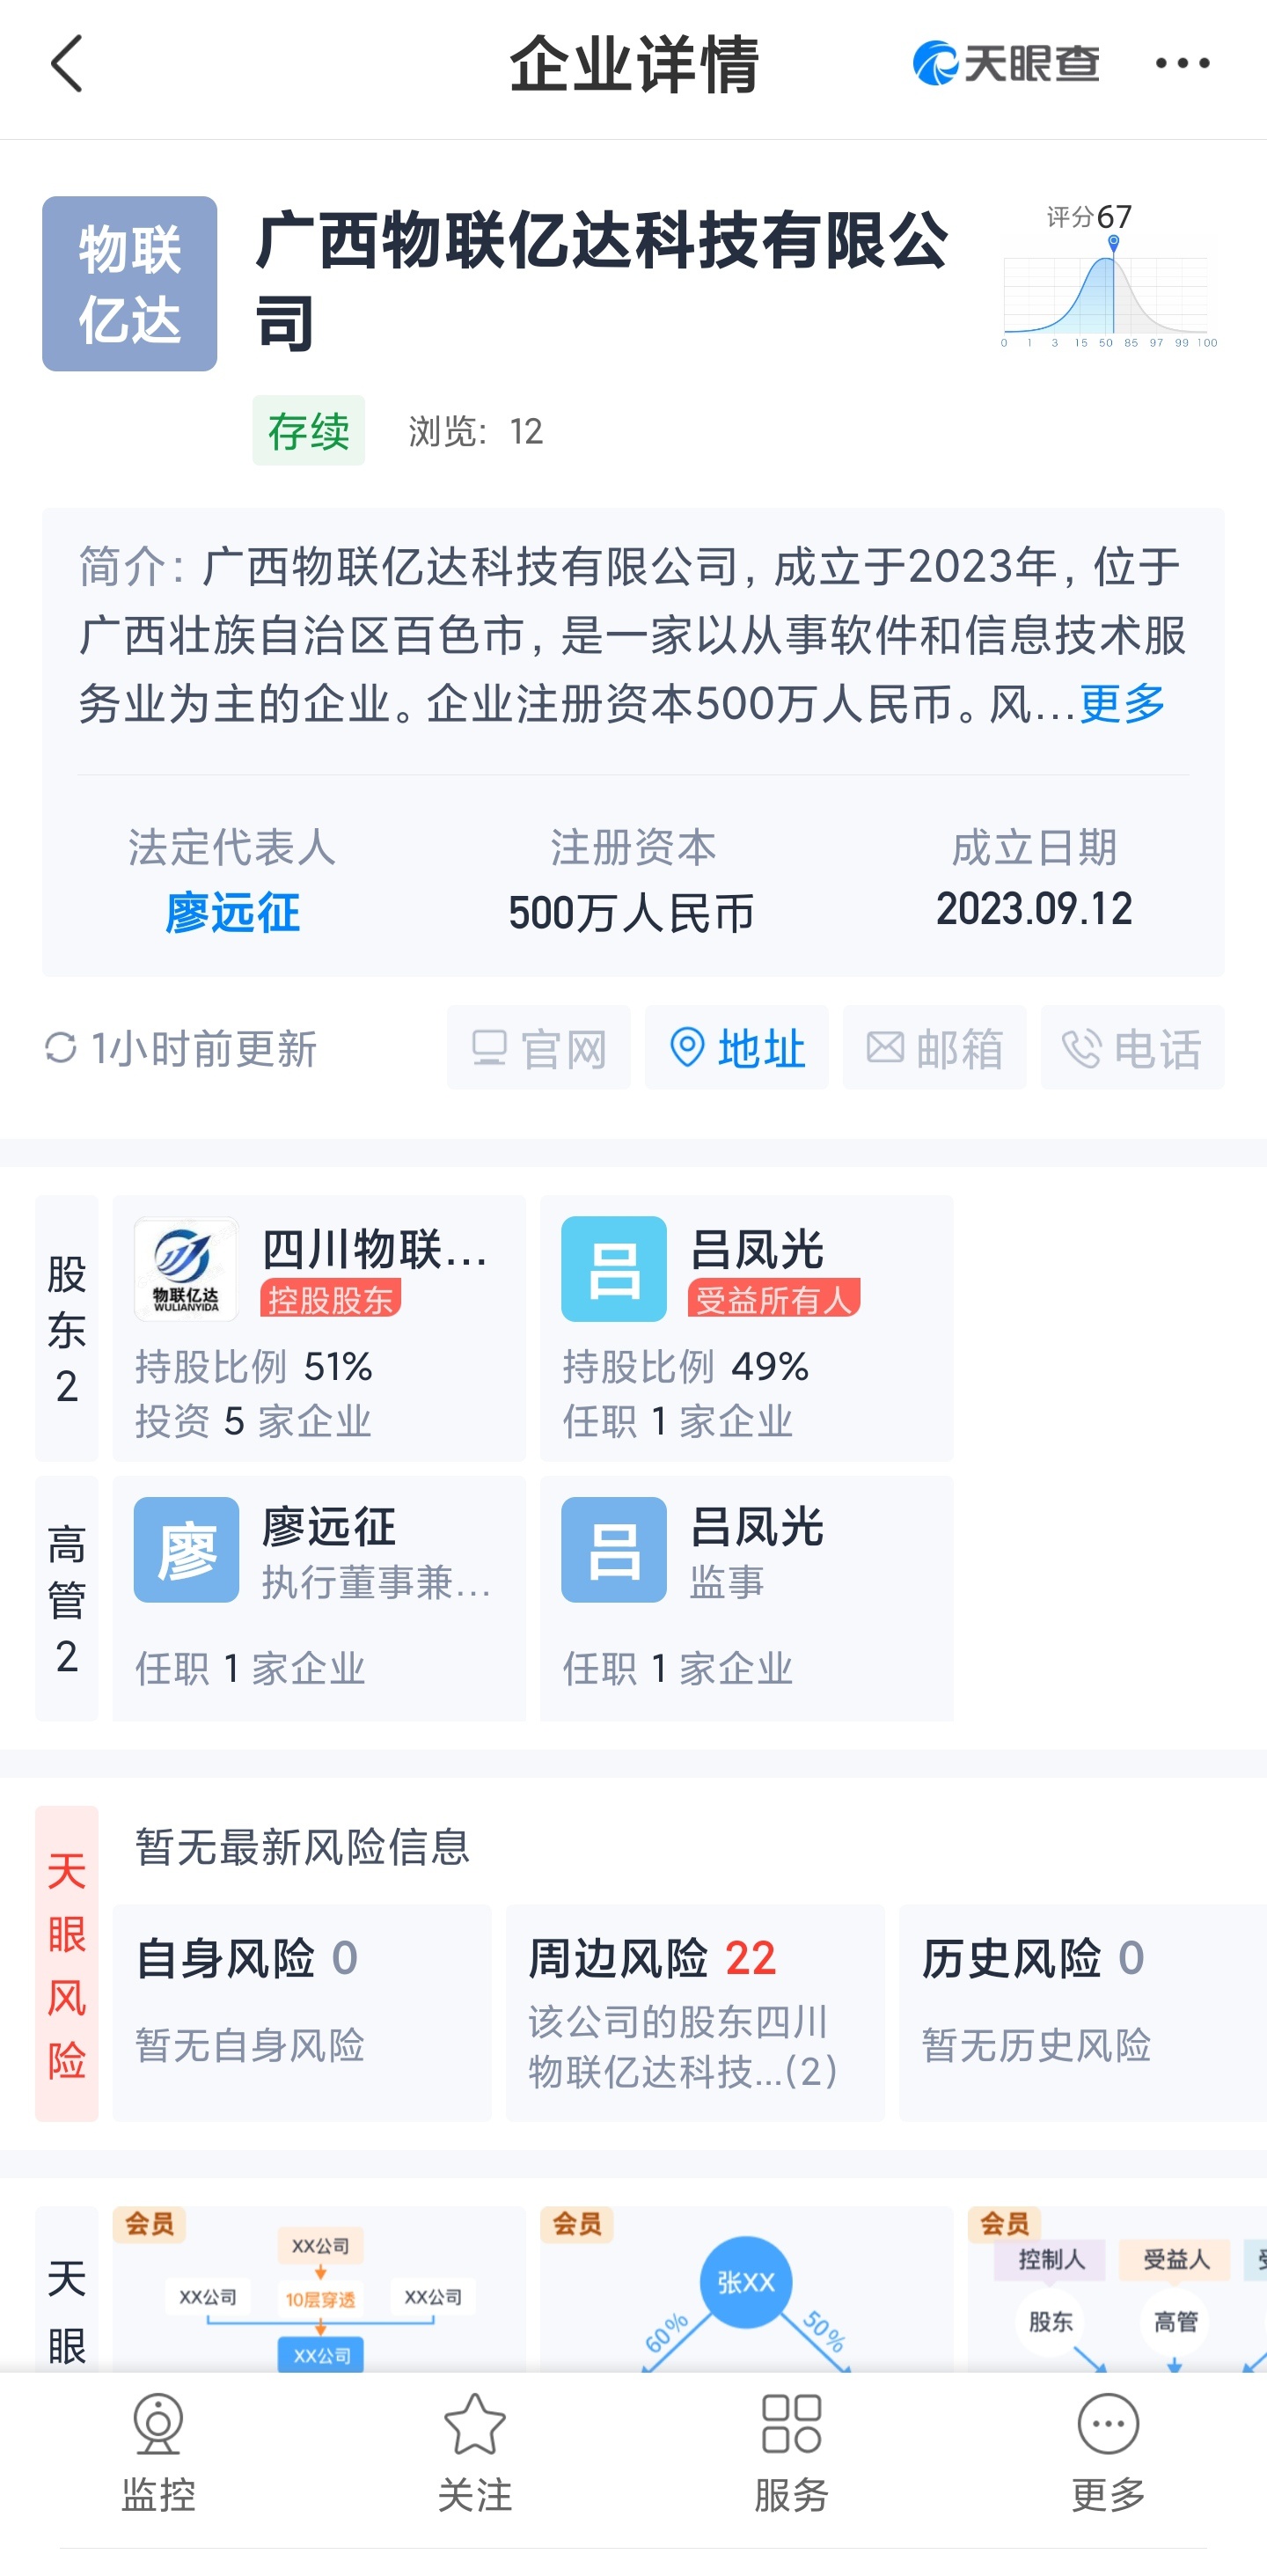Viewport: 1267px width, 2576px height.
Task: Open the three-dot more options menu
Action: tap(1182, 64)
